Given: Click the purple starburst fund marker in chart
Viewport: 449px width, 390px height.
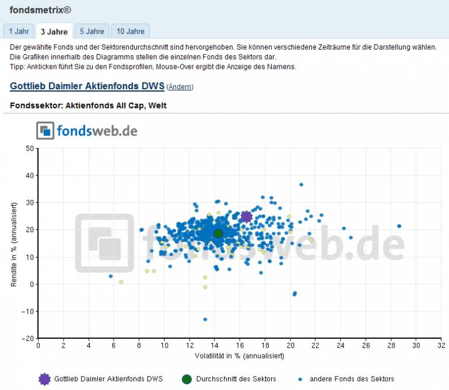Looking at the screenshot, I should (246, 217).
